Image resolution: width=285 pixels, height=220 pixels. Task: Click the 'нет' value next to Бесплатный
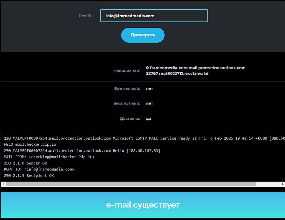(150, 104)
